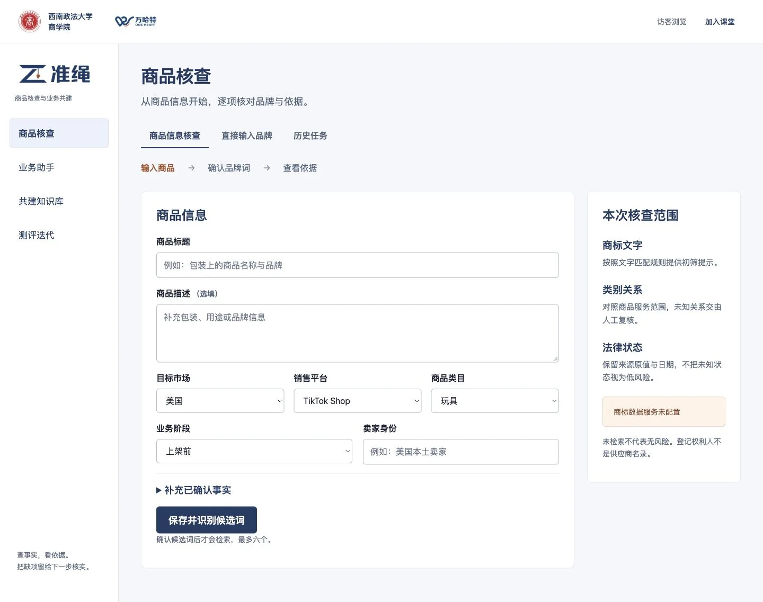Click the 准绳 brand logo in the sidebar

[x=55, y=74]
